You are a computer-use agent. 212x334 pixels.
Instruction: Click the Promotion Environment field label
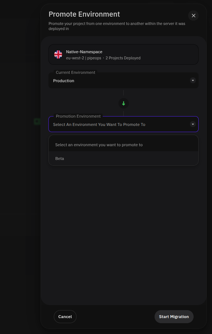[x=78, y=116]
